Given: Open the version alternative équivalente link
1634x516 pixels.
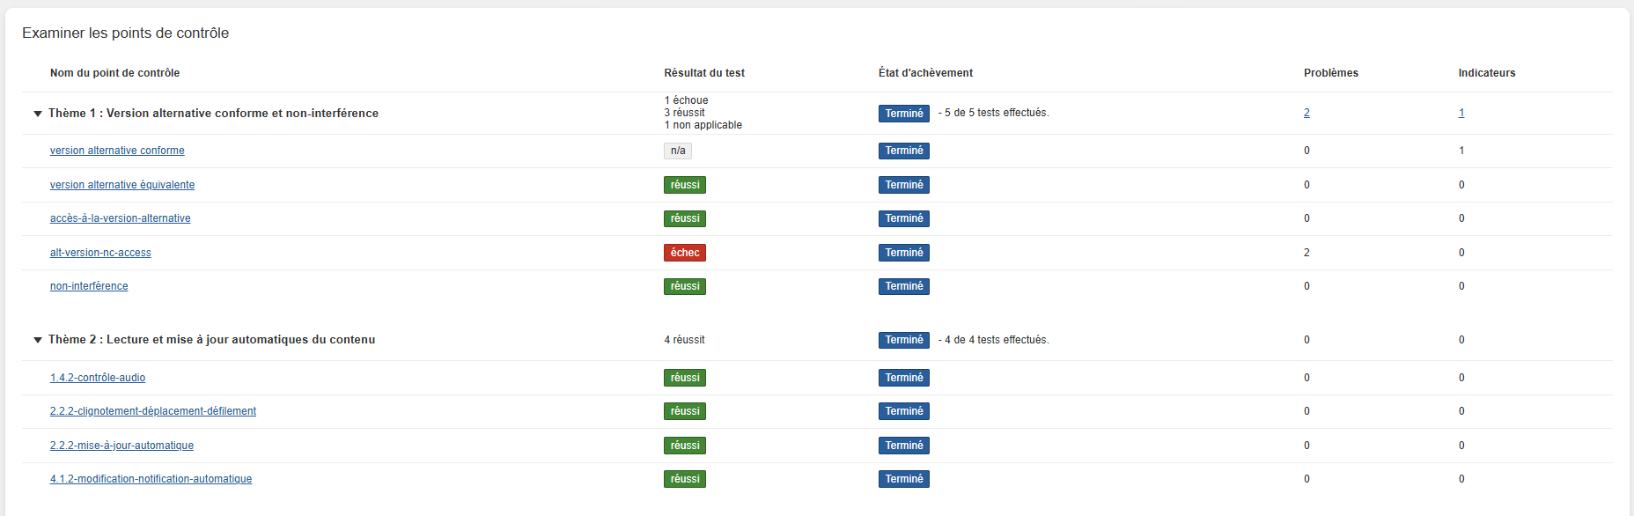Looking at the screenshot, I should point(122,185).
